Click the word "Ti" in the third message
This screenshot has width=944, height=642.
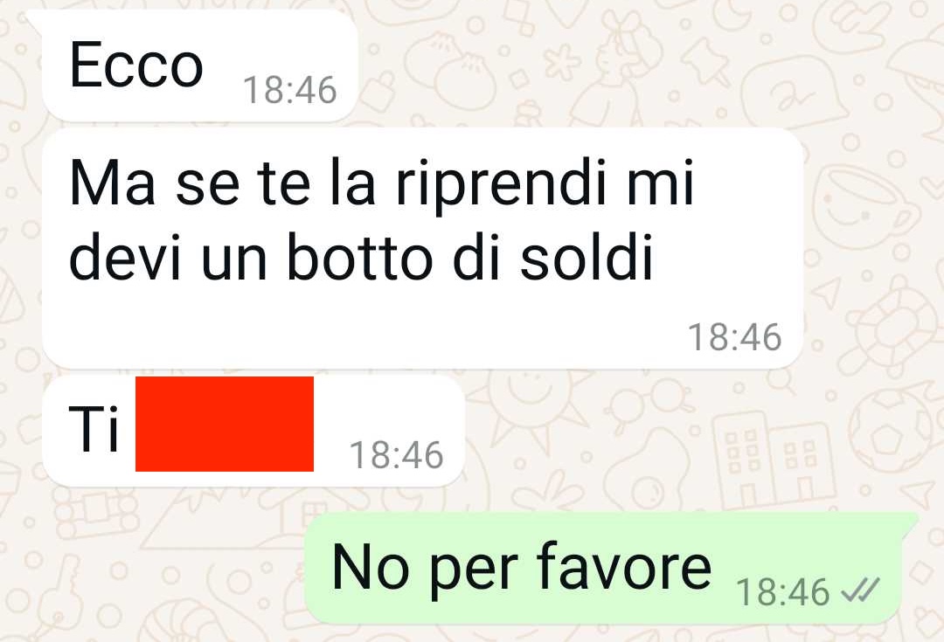[94, 428]
